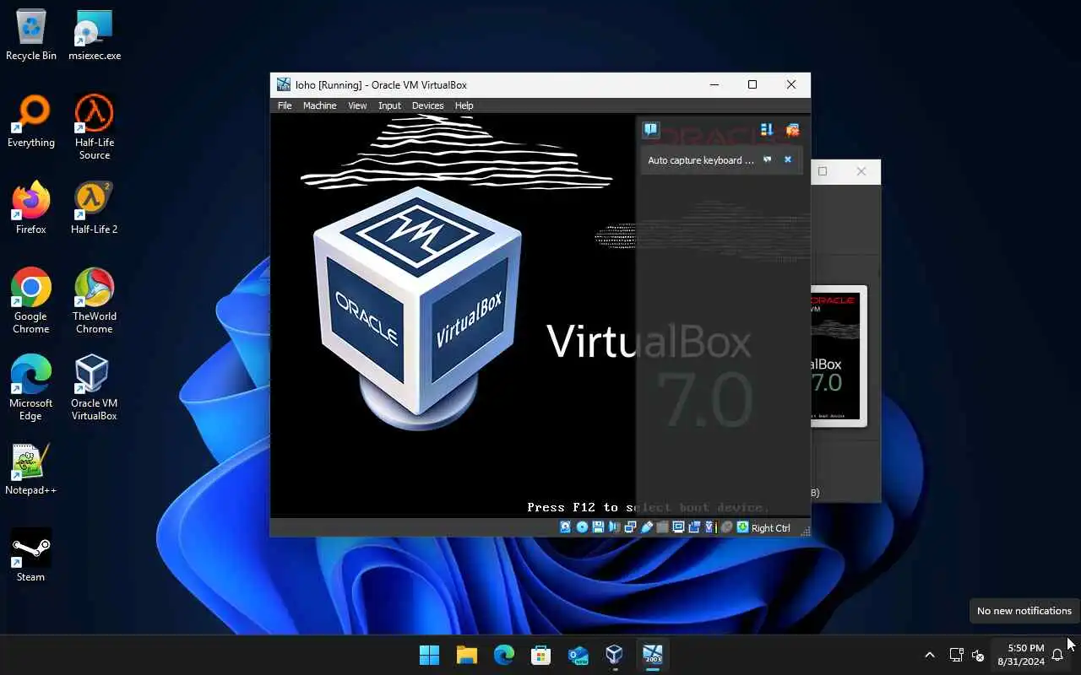Viewport: 1081px width, 675px height.
Task: Click the recording status icon
Action: (x=694, y=527)
